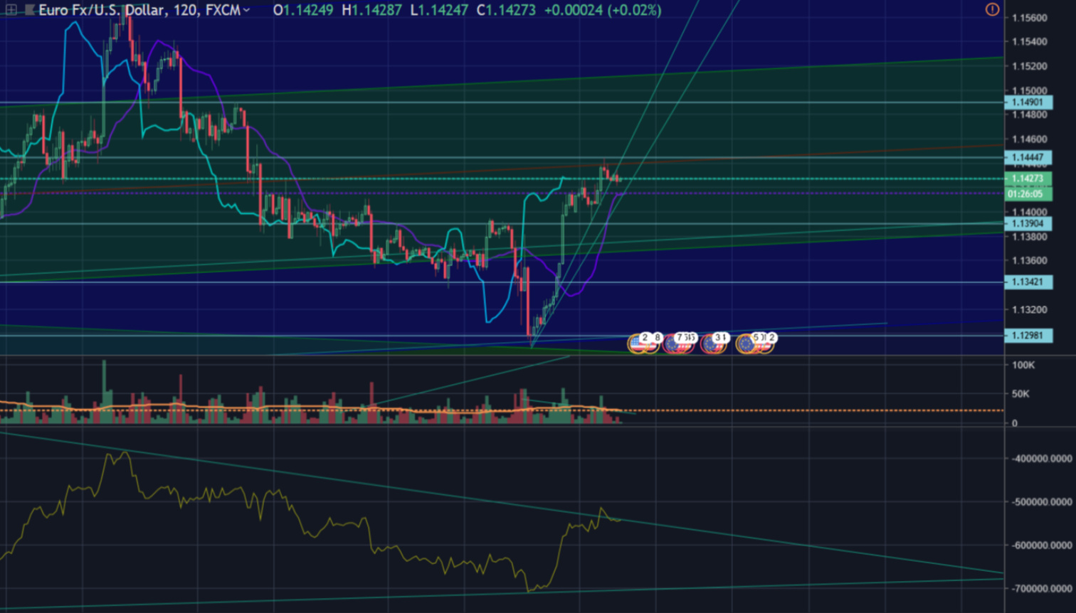The height and width of the screenshot is (613, 1076).
Task: Click the -400000.0000 indicator scale value
Action: (1041, 459)
